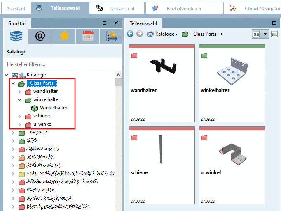Open the view mode dropdown arrow
Image resolution: width=281 pixels, height=211 pixels.
pyautogui.click(x=265, y=34)
